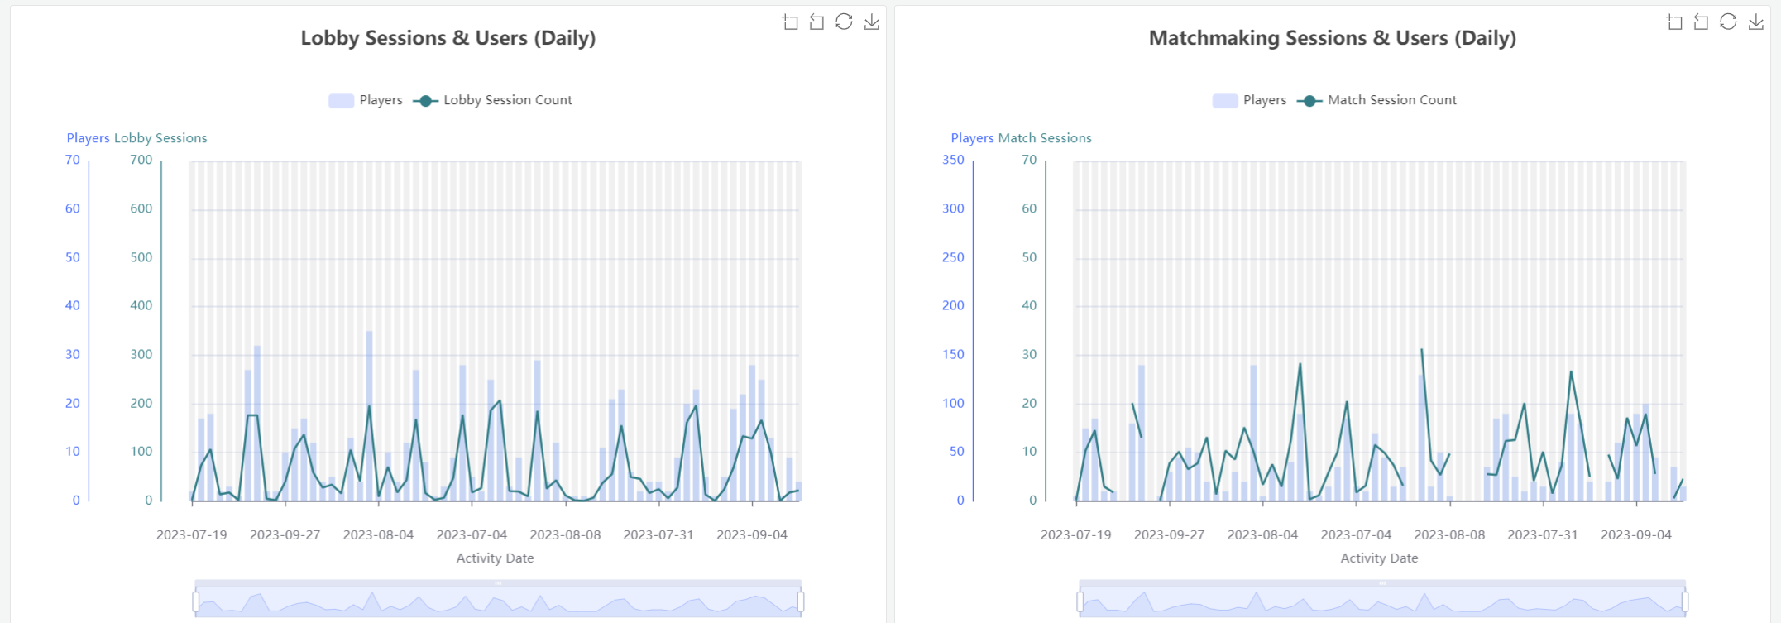The image size is (1781, 623).
Task: Grab right zoom handle of Lobby chart slider
Action: (x=801, y=601)
